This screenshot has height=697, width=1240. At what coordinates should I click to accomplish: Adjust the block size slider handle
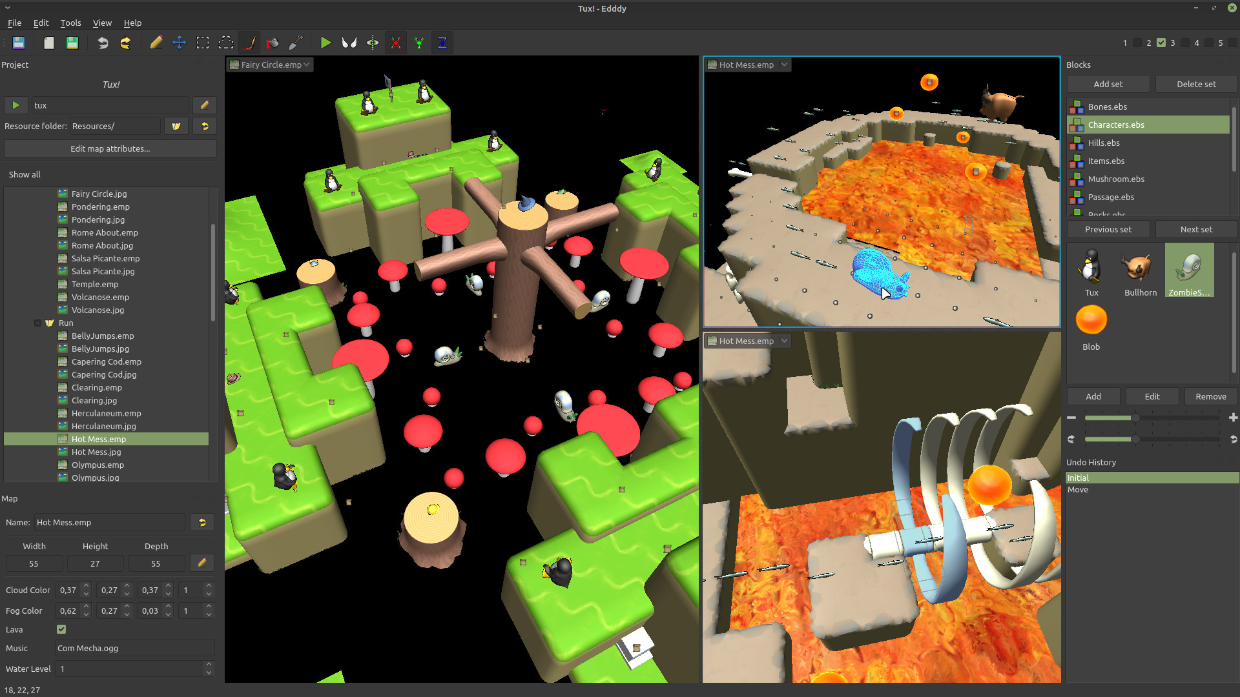tap(1135, 418)
